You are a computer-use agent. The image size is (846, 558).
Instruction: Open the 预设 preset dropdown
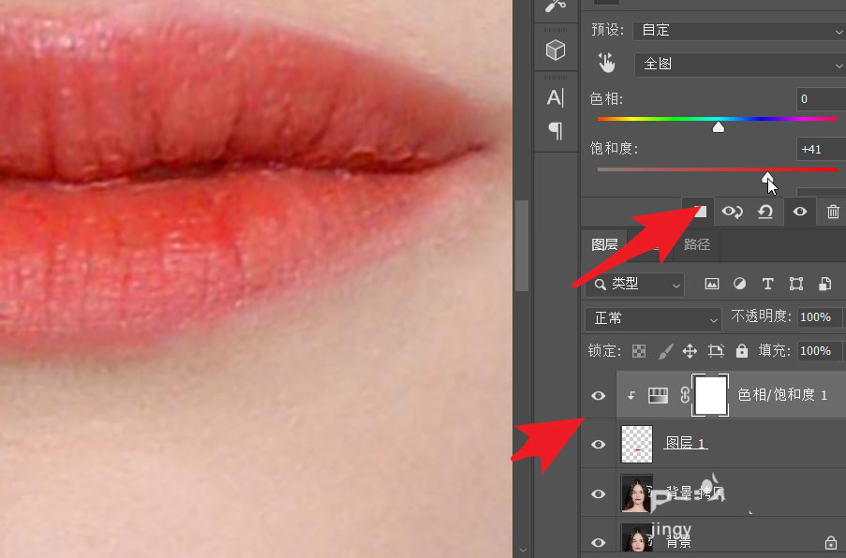tap(738, 30)
